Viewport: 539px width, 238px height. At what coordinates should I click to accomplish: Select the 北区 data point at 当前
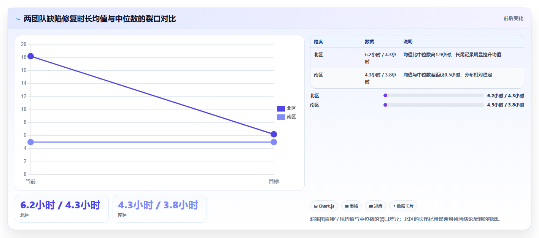pos(31,56)
